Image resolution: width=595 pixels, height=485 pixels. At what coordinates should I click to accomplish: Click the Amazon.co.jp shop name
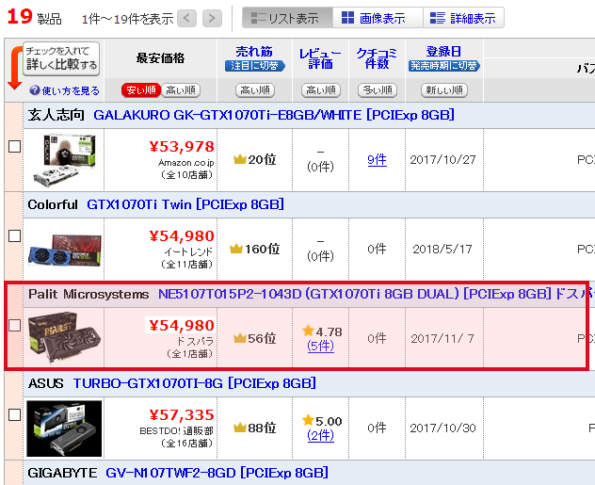tap(186, 163)
